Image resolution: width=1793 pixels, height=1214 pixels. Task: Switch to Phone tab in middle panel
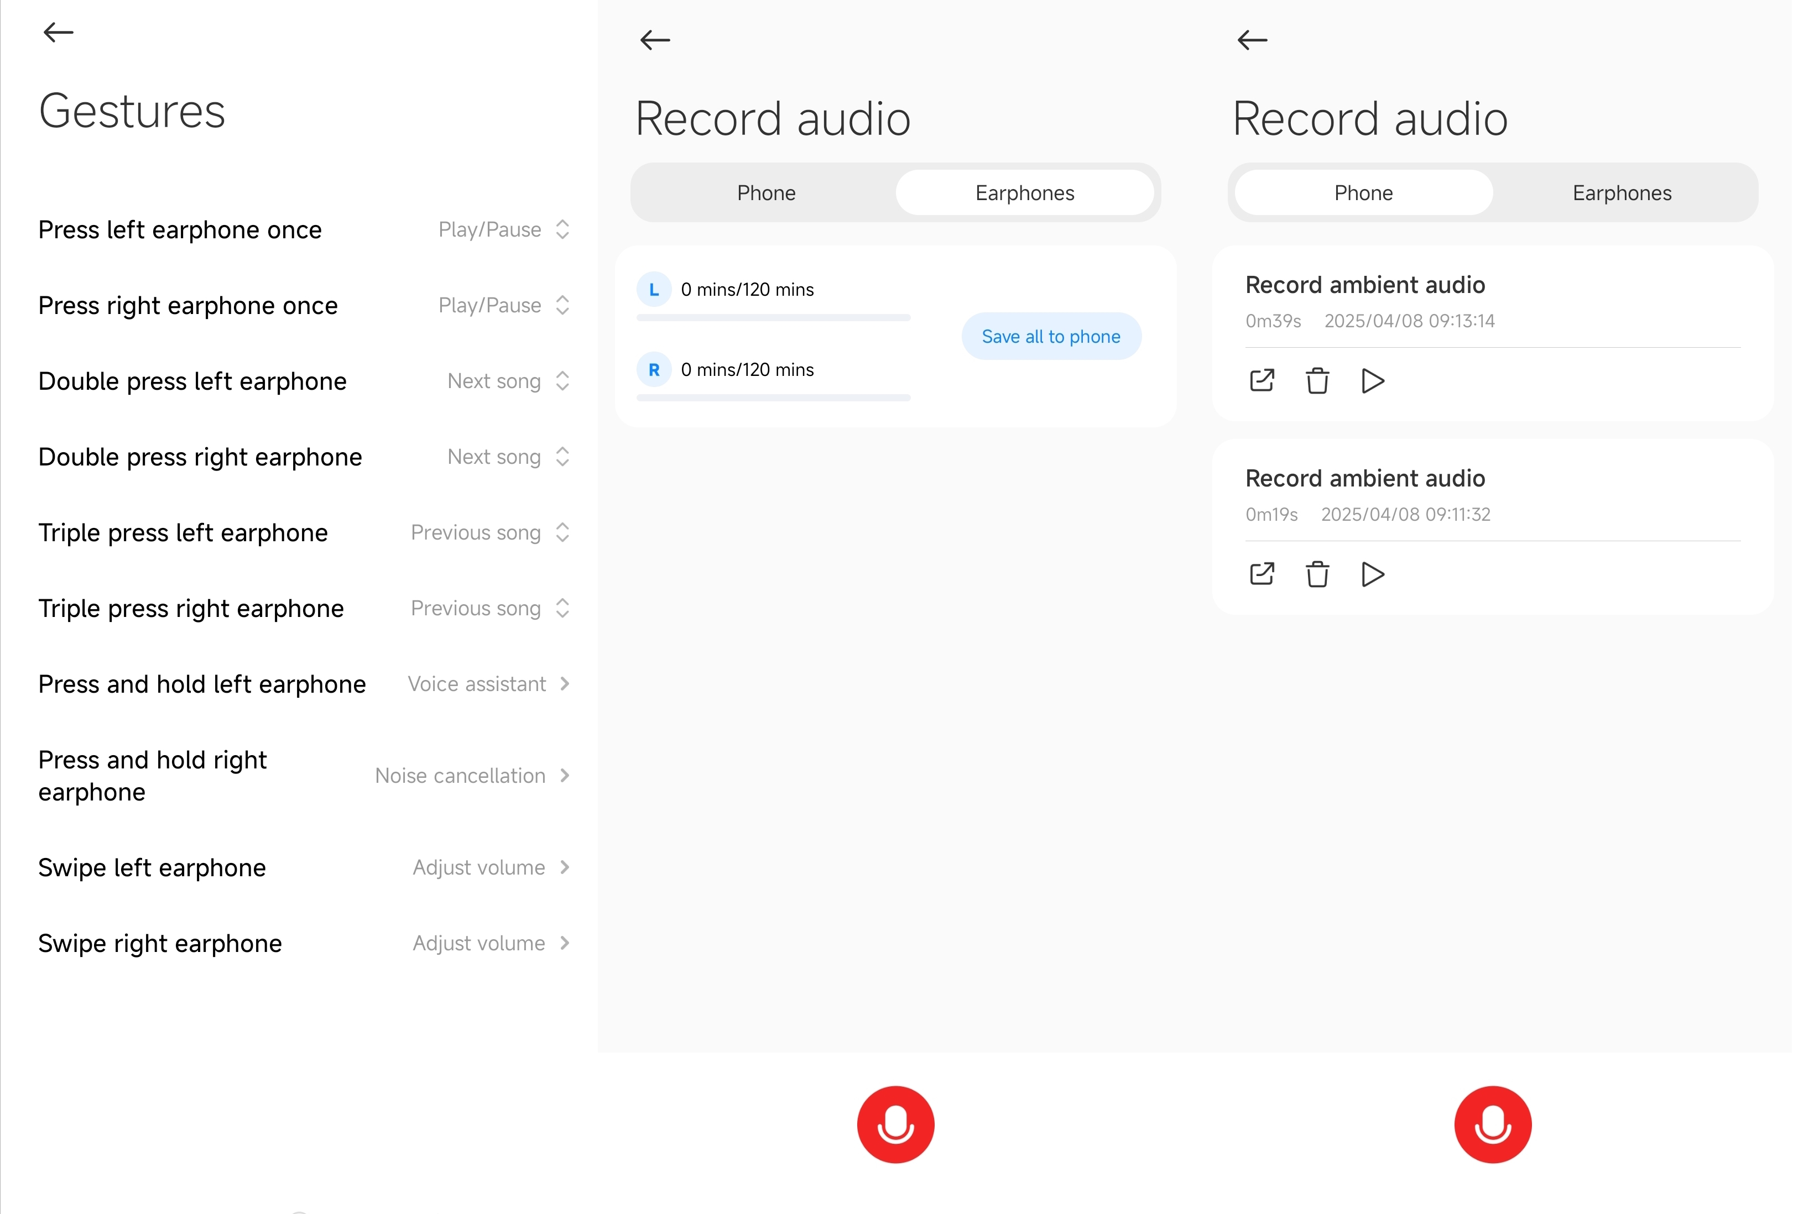point(765,193)
